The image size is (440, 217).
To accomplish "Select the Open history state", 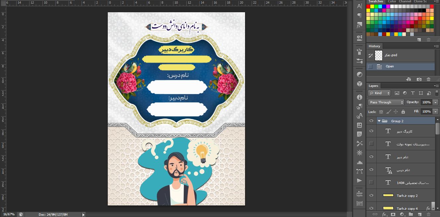I will pyautogui.click(x=400, y=66).
